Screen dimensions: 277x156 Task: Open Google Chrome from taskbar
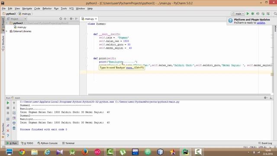pyautogui.click(x=22, y=152)
